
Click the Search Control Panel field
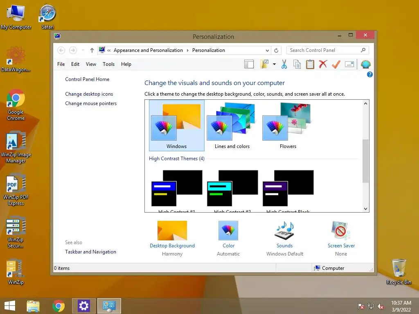327,50
